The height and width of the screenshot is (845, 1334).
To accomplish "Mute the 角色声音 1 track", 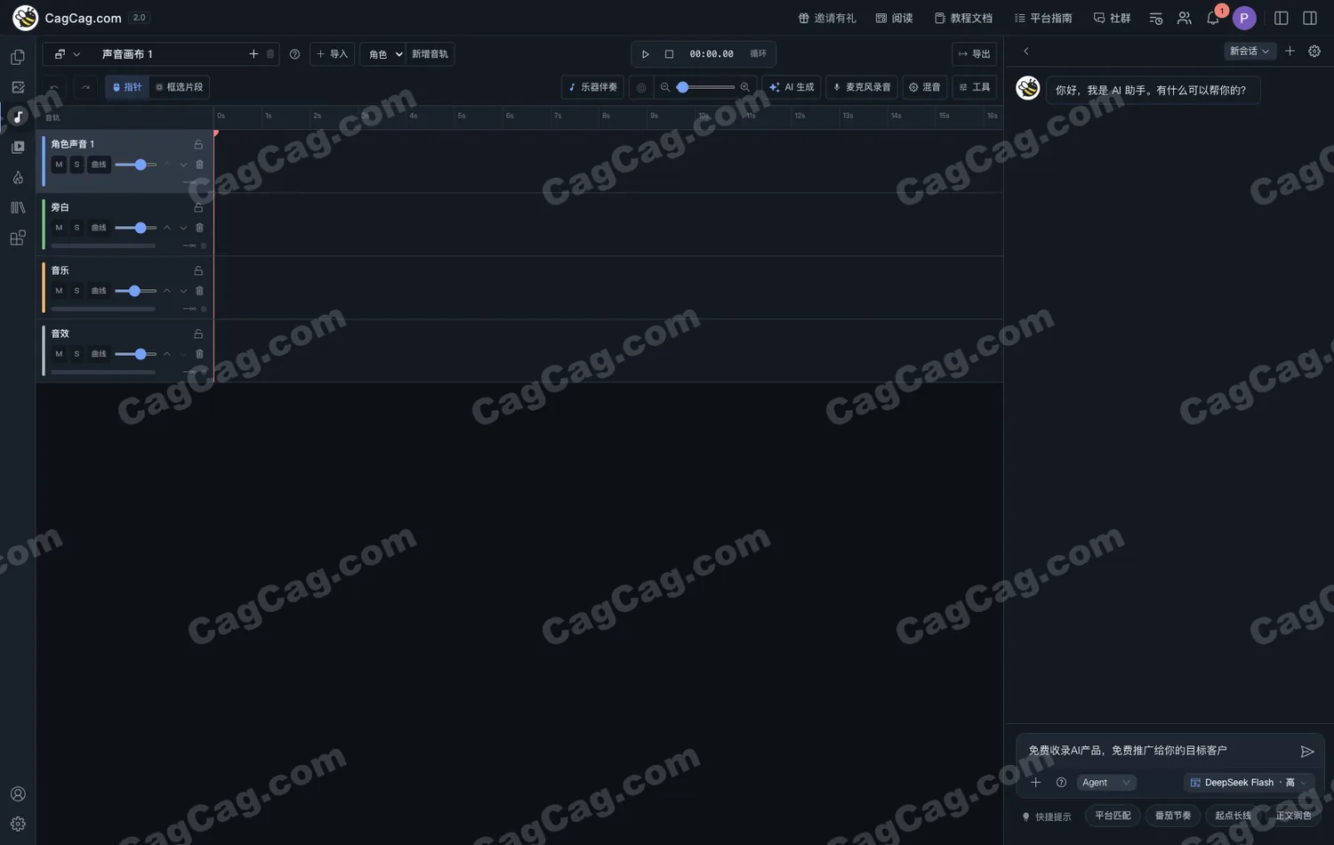I will (59, 165).
